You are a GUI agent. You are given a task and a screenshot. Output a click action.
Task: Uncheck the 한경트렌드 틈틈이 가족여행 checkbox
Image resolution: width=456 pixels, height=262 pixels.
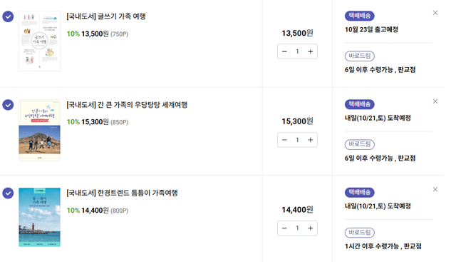point(8,193)
